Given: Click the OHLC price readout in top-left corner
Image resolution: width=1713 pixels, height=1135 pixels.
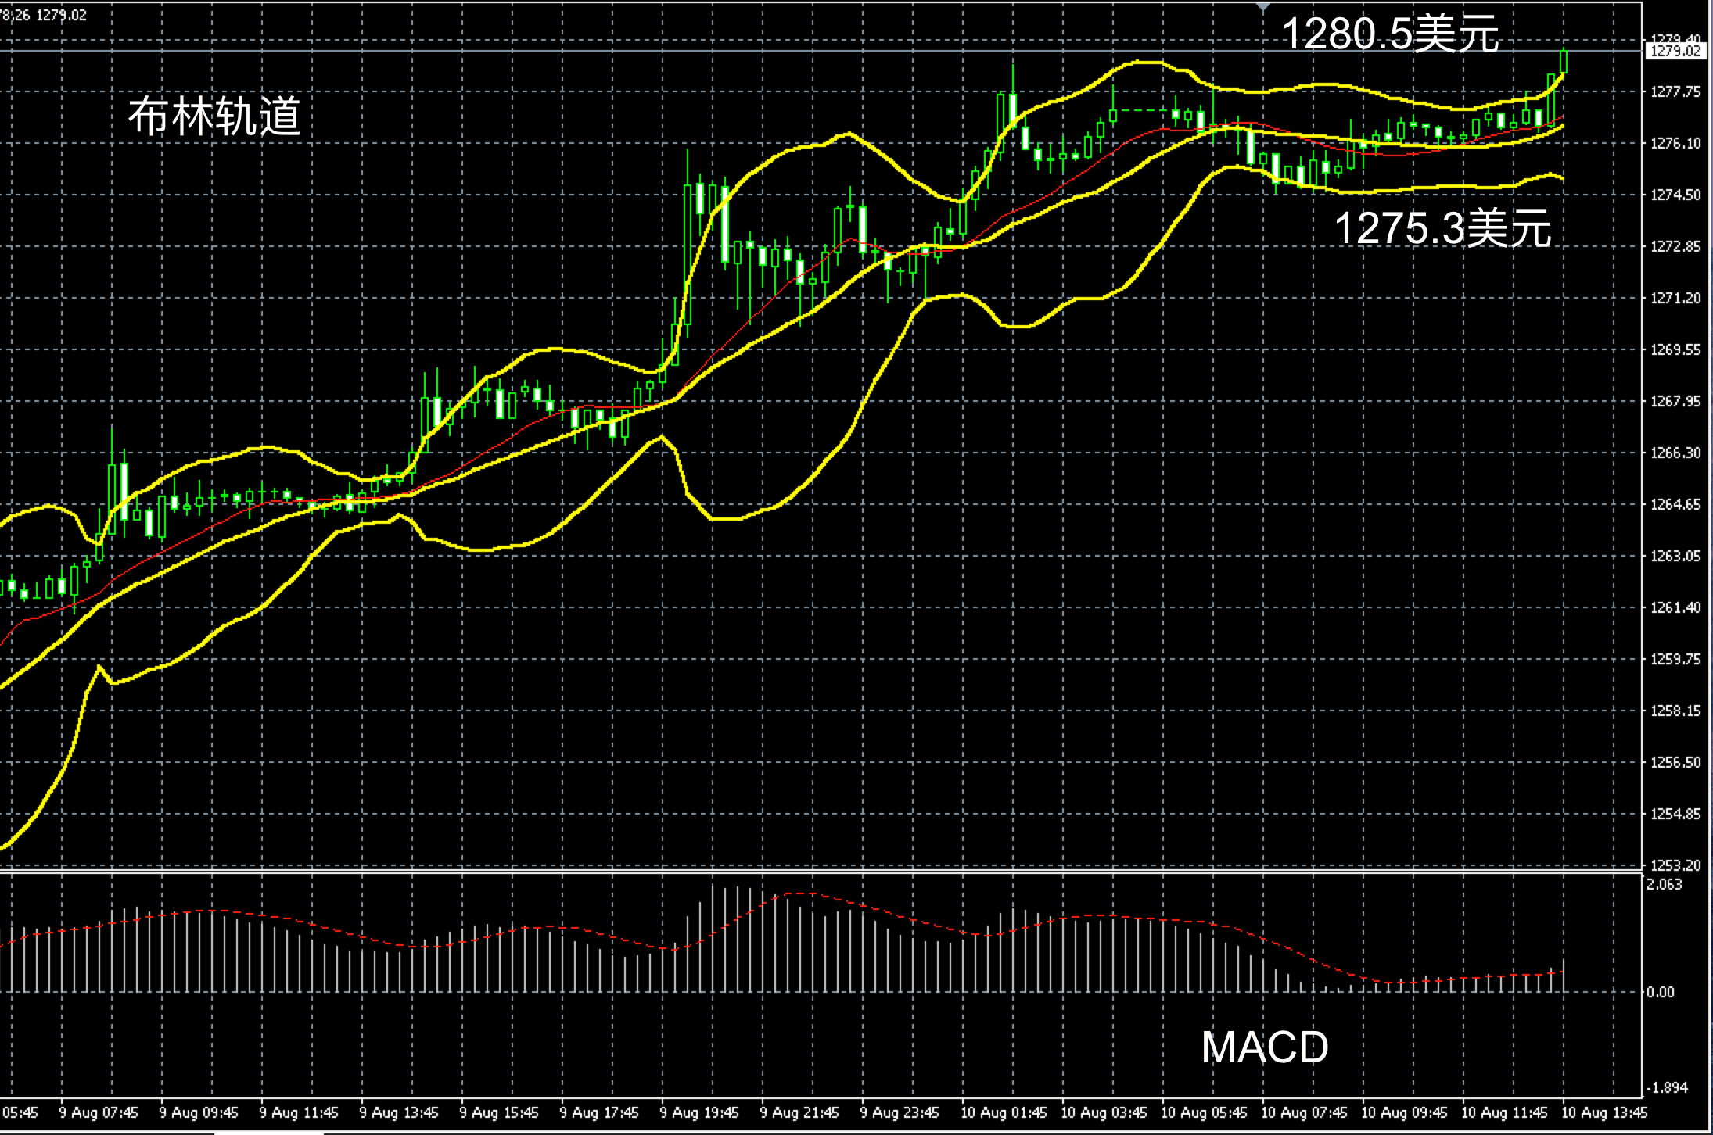Looking at the screenshot, I should [44, 15].
